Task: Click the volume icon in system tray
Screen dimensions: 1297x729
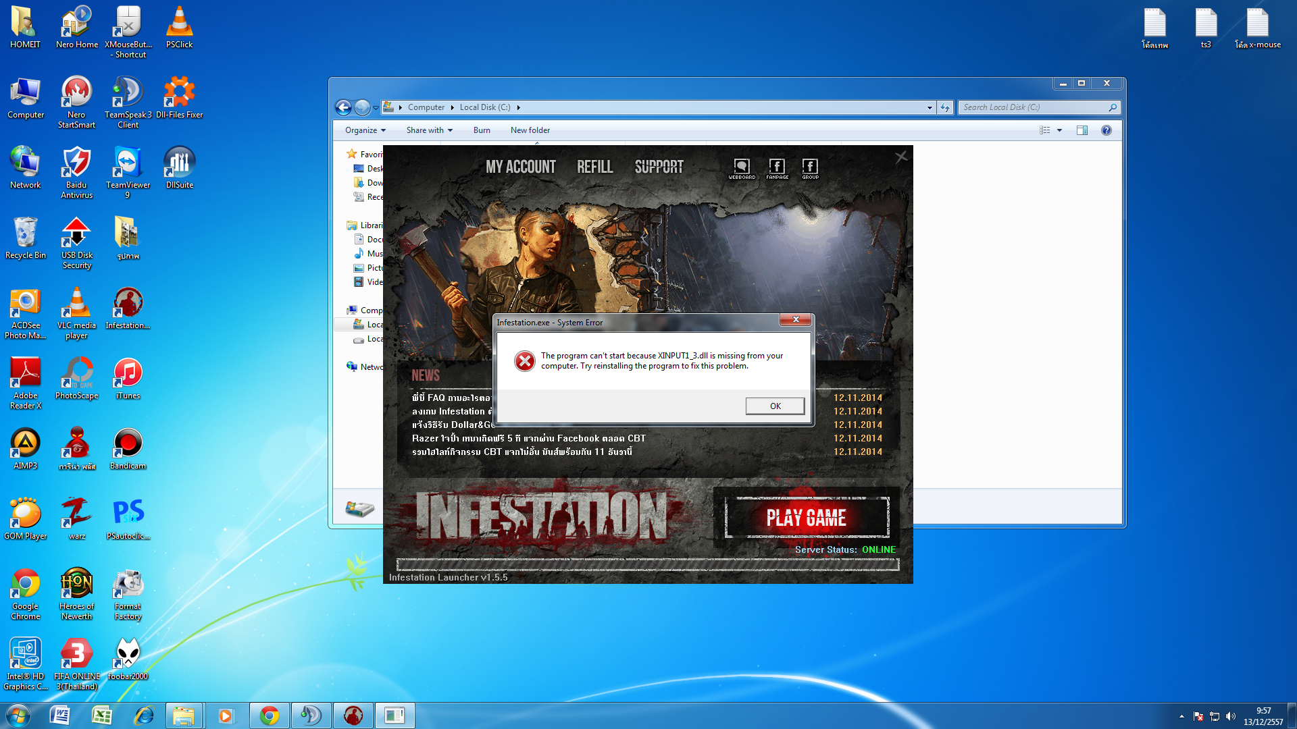Action: click(x=1230, y=716)
